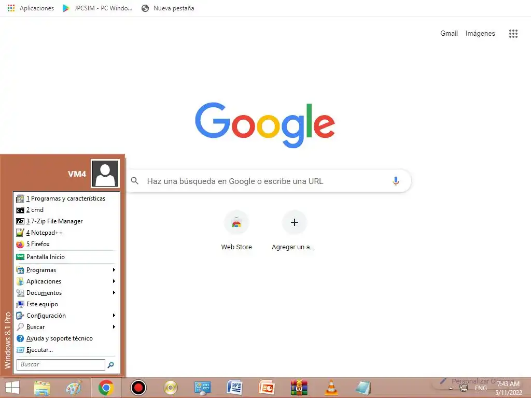This screenshot has height=398, width=531.
Task: Launch PowerPoint from the taskbar
Action: point(267,388)
